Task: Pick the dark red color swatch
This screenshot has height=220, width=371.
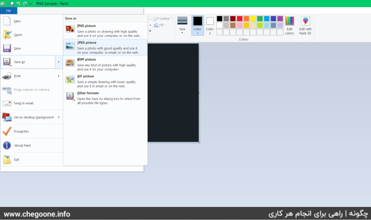Action: point(233,19)
